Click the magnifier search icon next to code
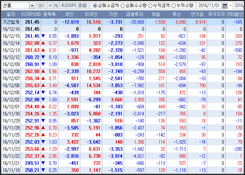 tap(56, 6)
